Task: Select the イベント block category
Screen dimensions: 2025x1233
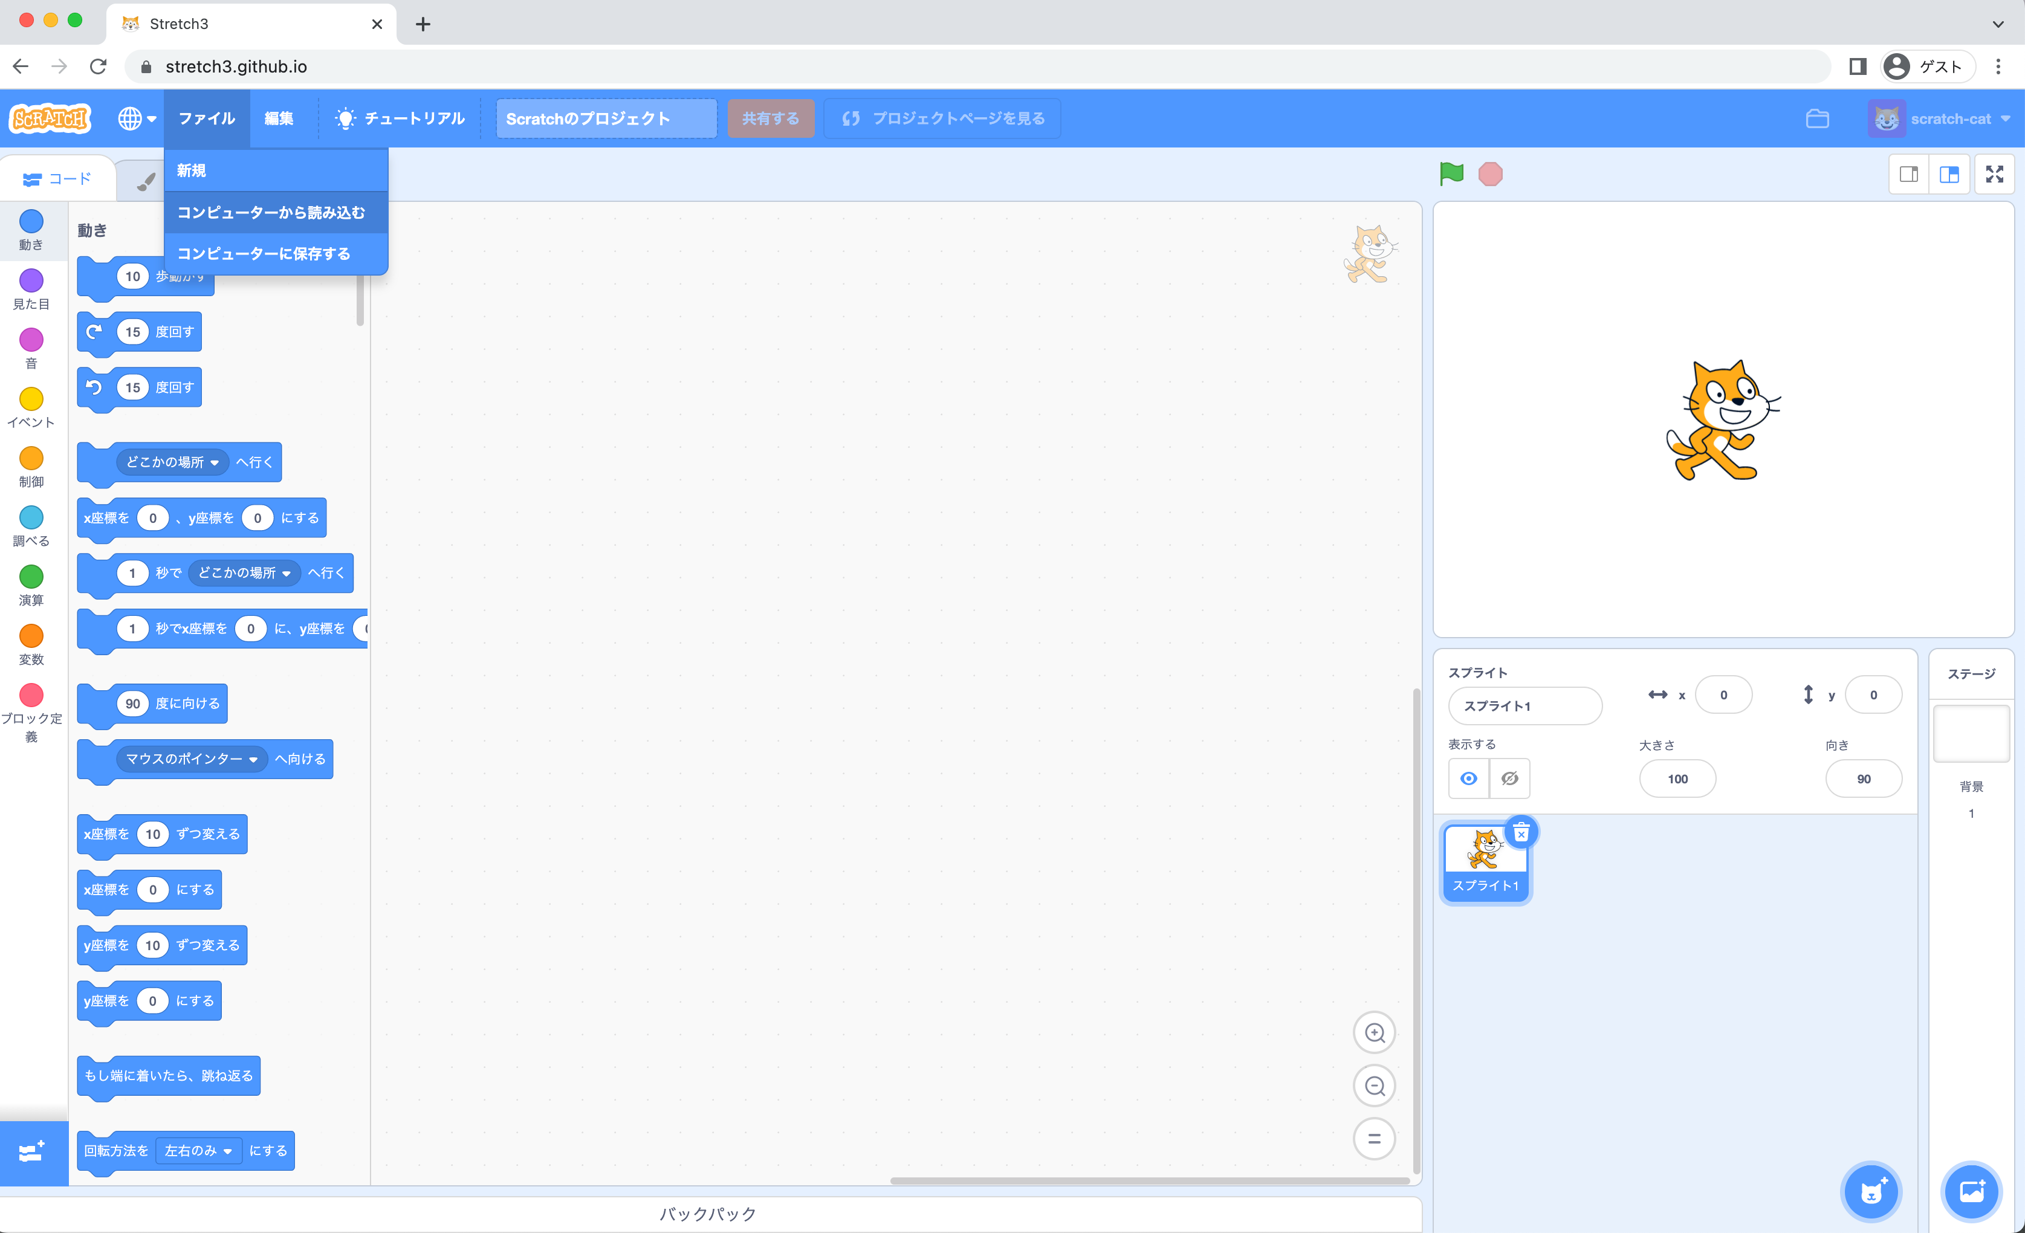Action: coord(31,408)
